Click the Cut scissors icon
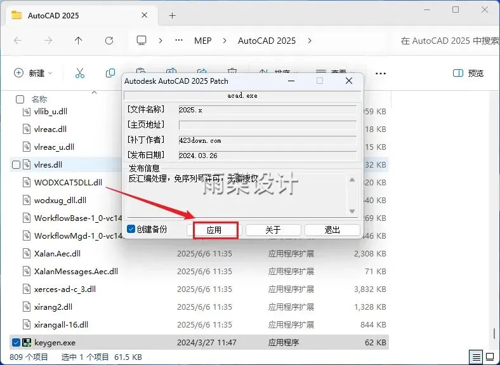This screenshot has height=365, width=500. [80, 73]
